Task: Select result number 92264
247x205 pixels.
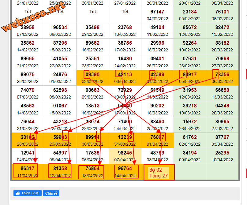Action: pos(190,43)
